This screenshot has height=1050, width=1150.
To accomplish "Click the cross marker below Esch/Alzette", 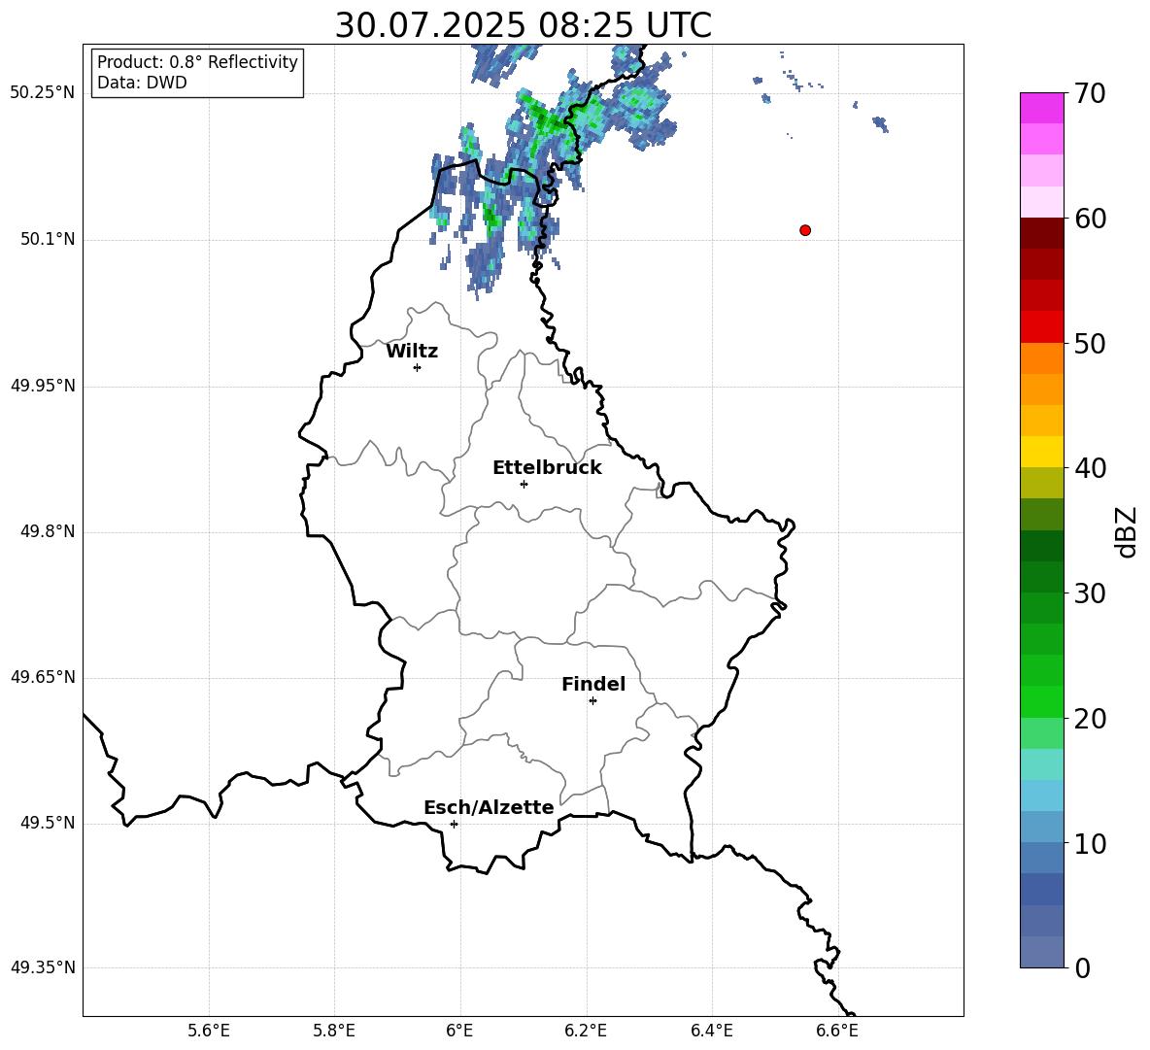I will coord(454,824).
